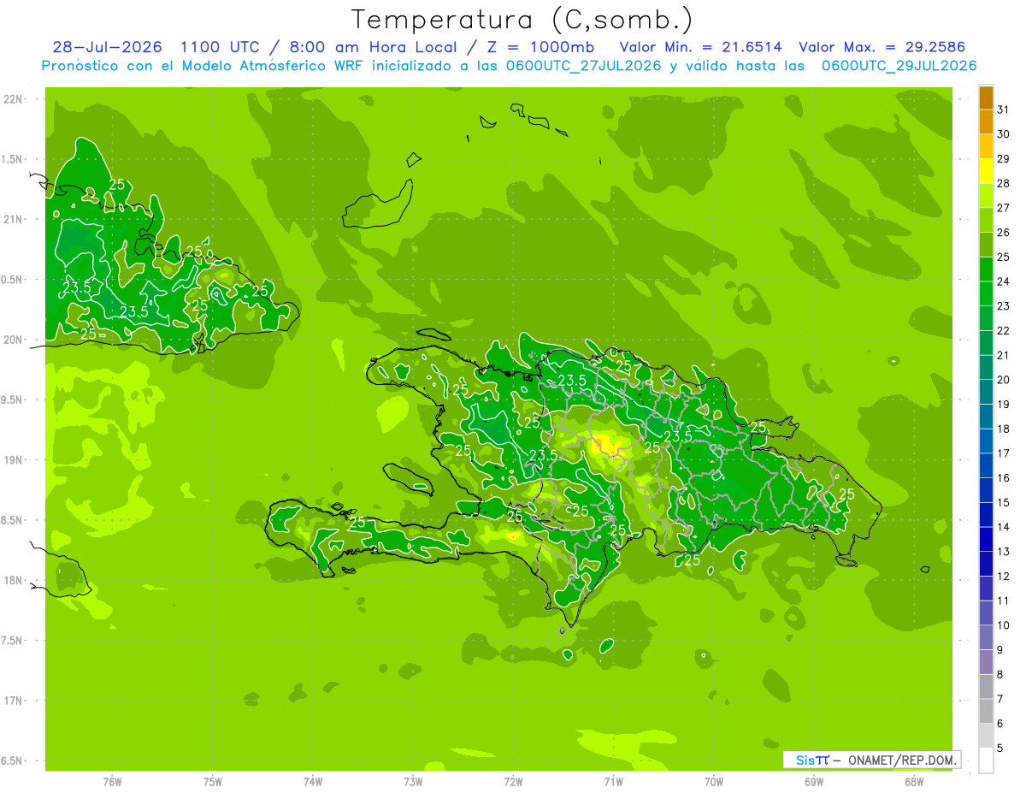Click the "Valor Min. = 21.6514" readout
This screenshot has width=1026, height=793.
[x=700, y=48]
